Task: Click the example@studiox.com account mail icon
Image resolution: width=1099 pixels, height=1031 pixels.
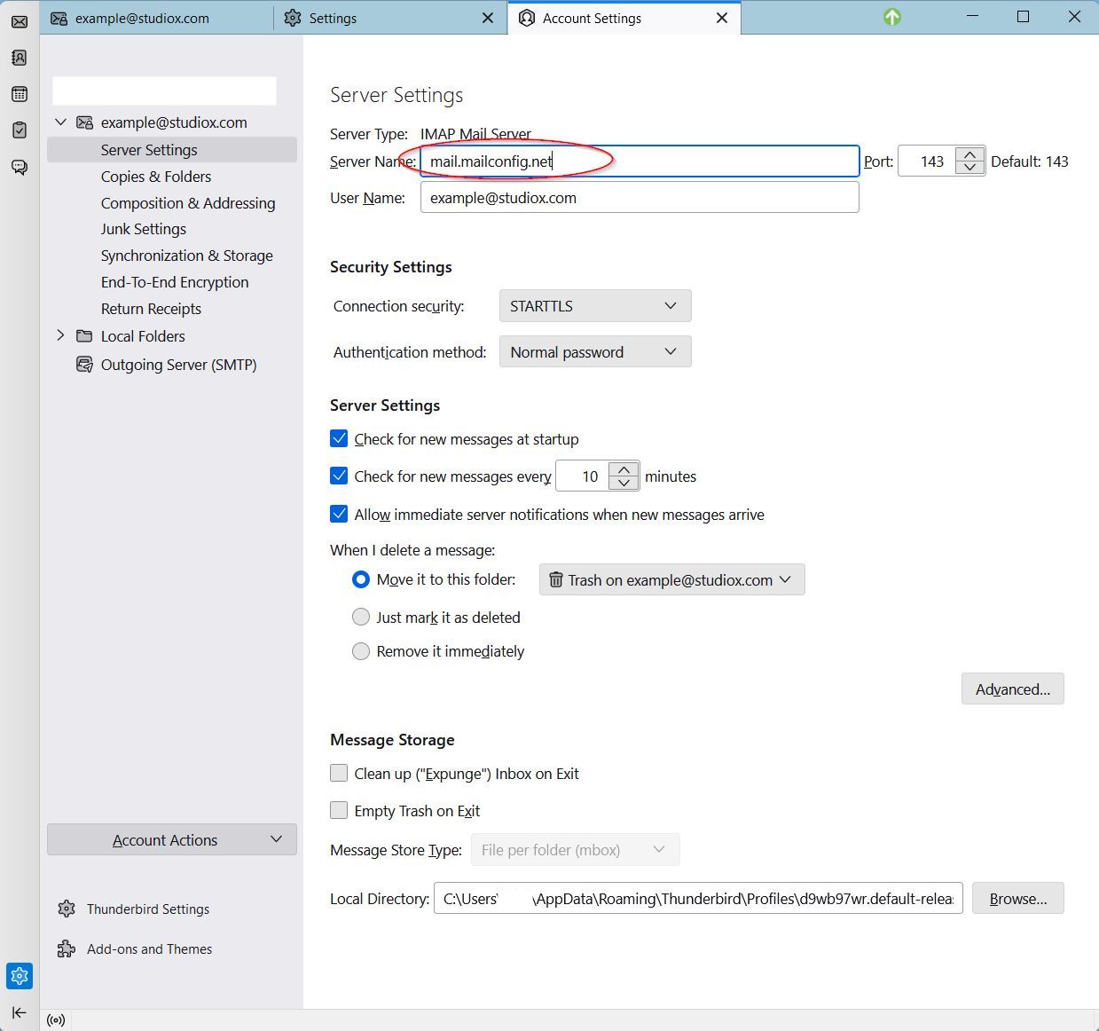Action: 84,122
